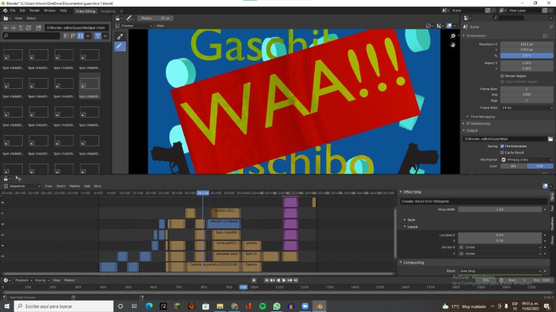Pin the Scene properties panel
The height and width of the screenshot is (312, 556).
coord(551,27)
